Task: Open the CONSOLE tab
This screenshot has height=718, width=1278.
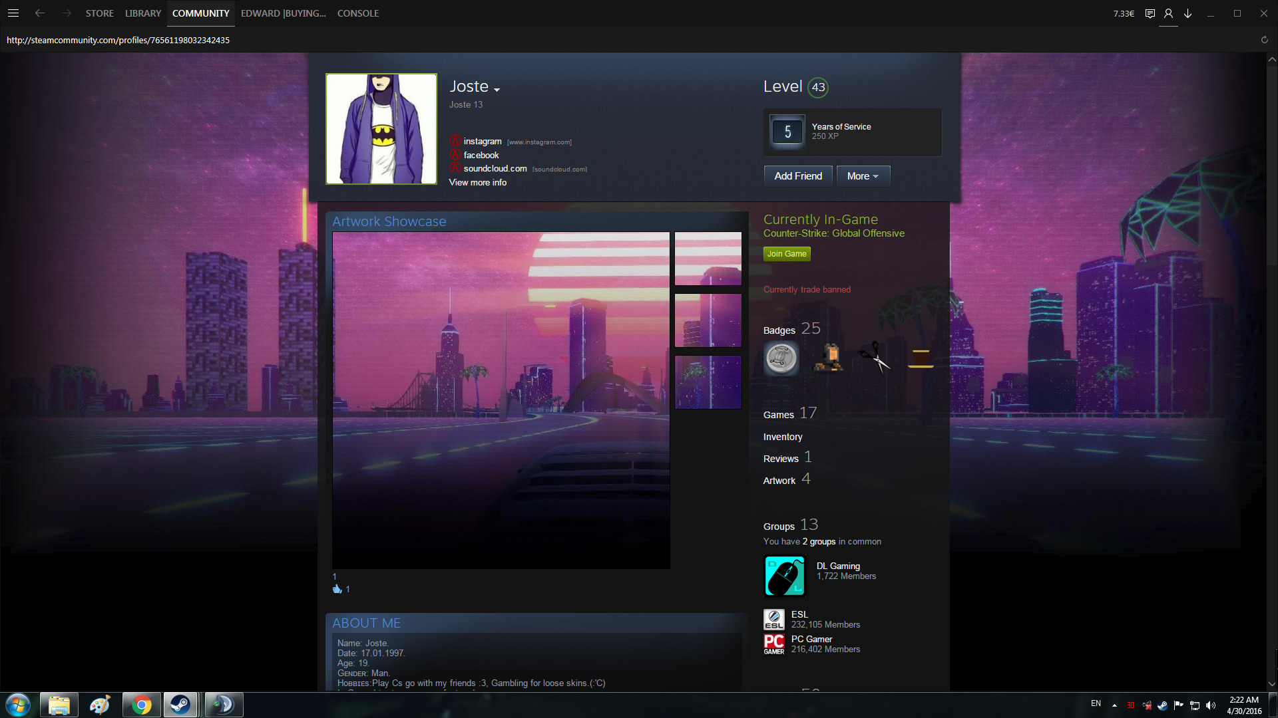Action: pyautogui.click(x=357, y=13)
